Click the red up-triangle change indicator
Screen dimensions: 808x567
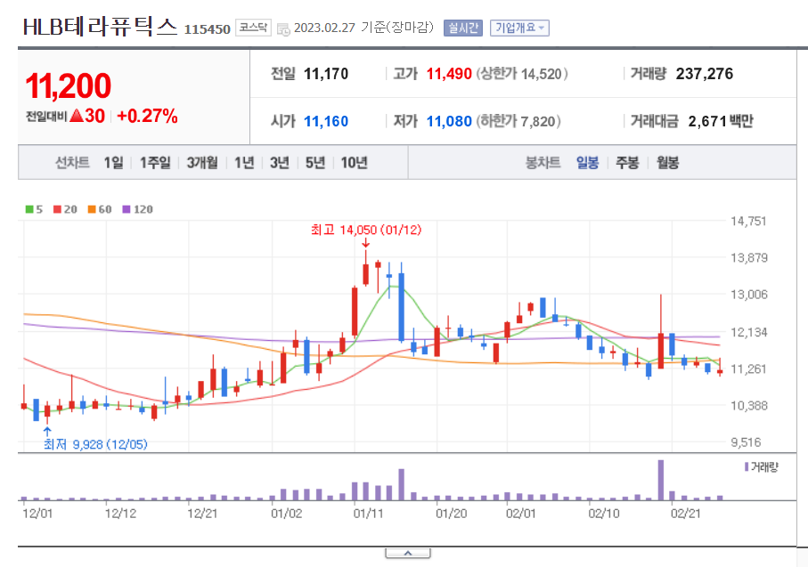click(x=77, y=116)
